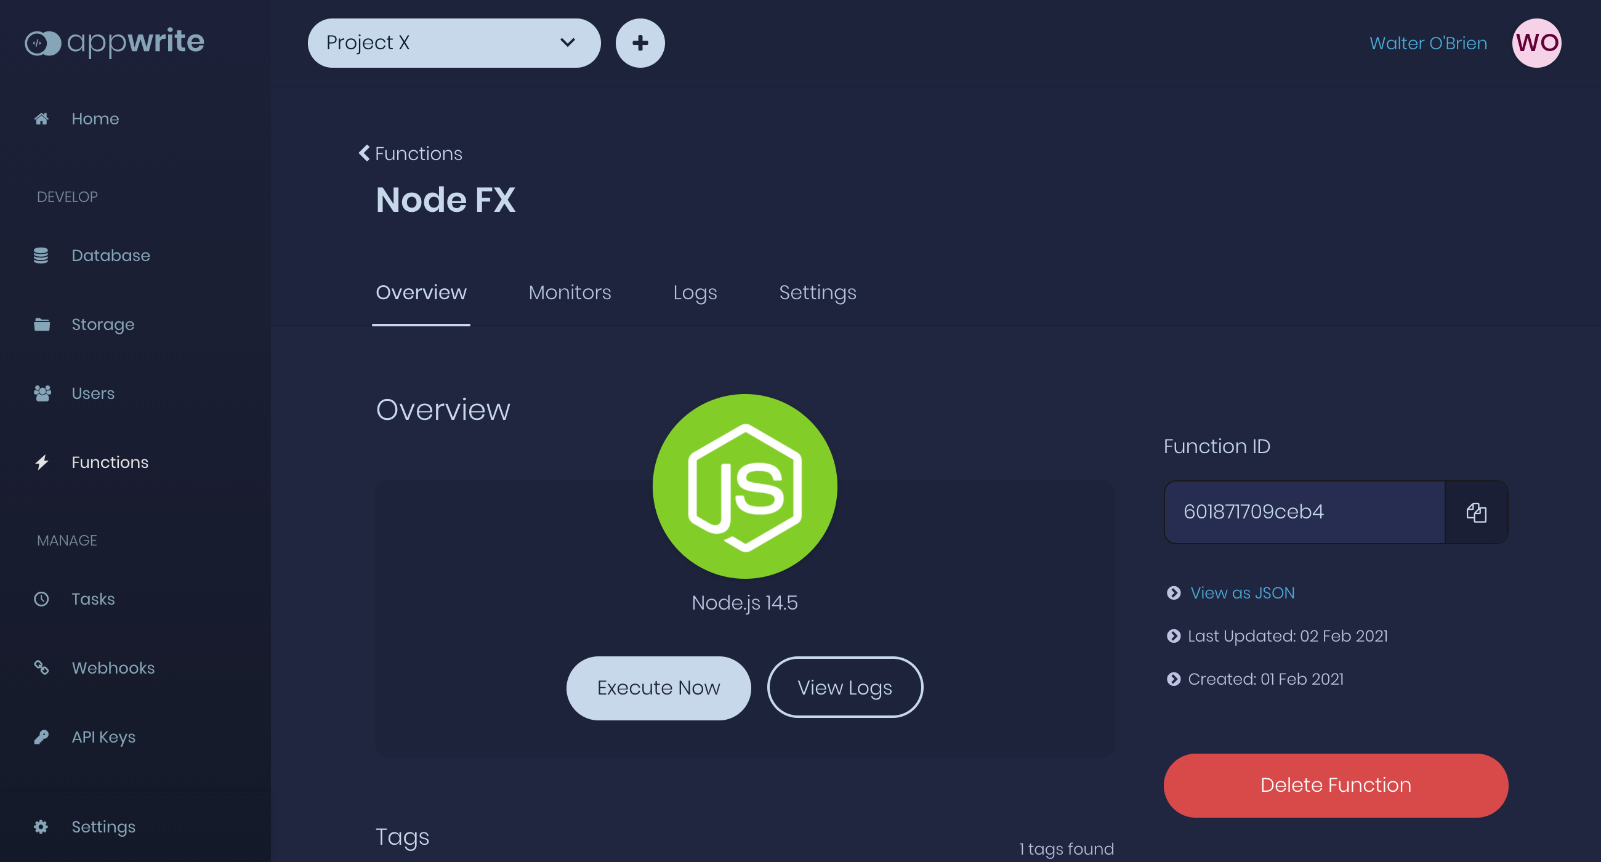Click the MANAGE section label
The height and width of the screenshot is (862, 1601).
[67, 541]
